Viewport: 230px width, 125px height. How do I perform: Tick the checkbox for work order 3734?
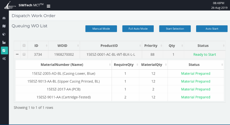pyautogui.click(x=24, y=54)
